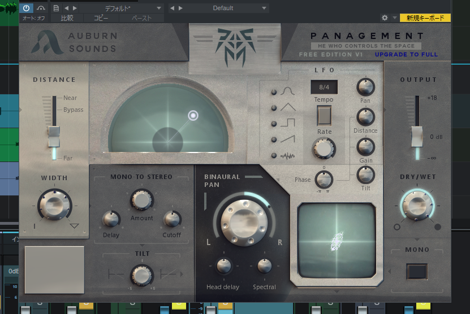Click the オート:オフ automation button

[x=33, y=18]
